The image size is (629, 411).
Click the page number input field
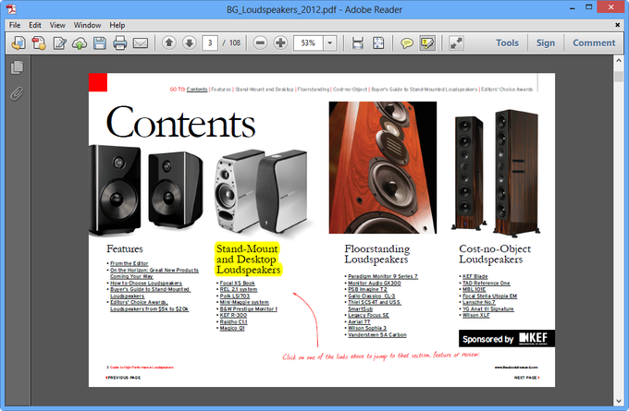pos(210,42)
